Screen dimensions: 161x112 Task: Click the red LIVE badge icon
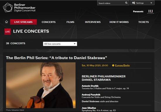[x=8, y=32]
